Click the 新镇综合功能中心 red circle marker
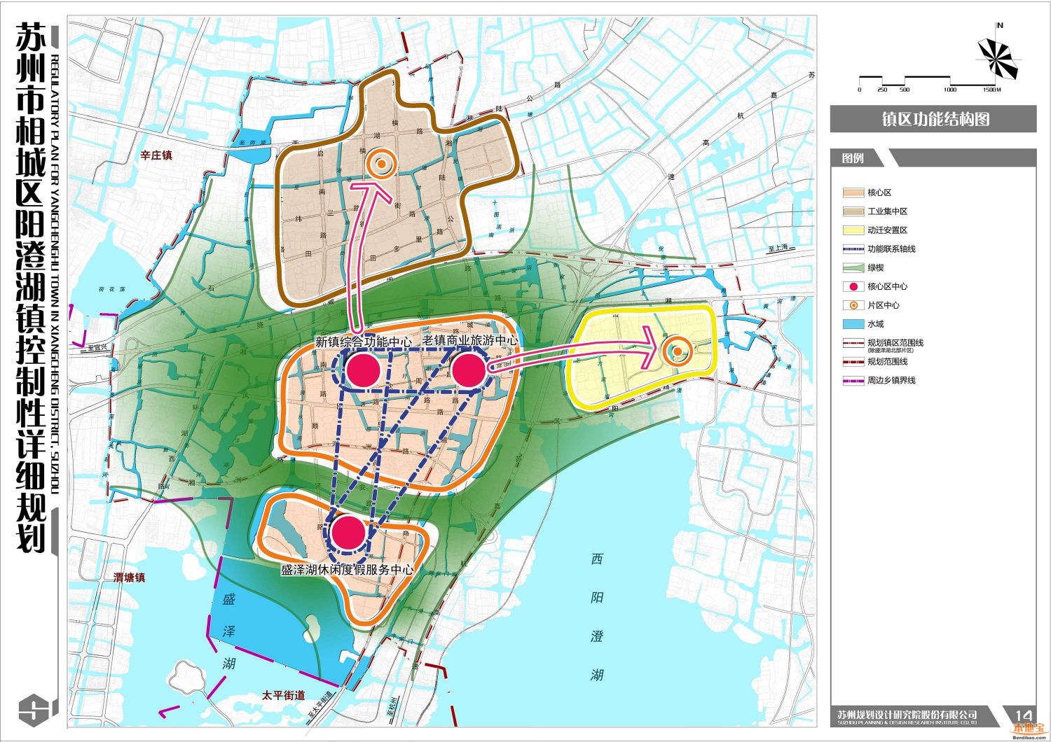 (362, 370)
